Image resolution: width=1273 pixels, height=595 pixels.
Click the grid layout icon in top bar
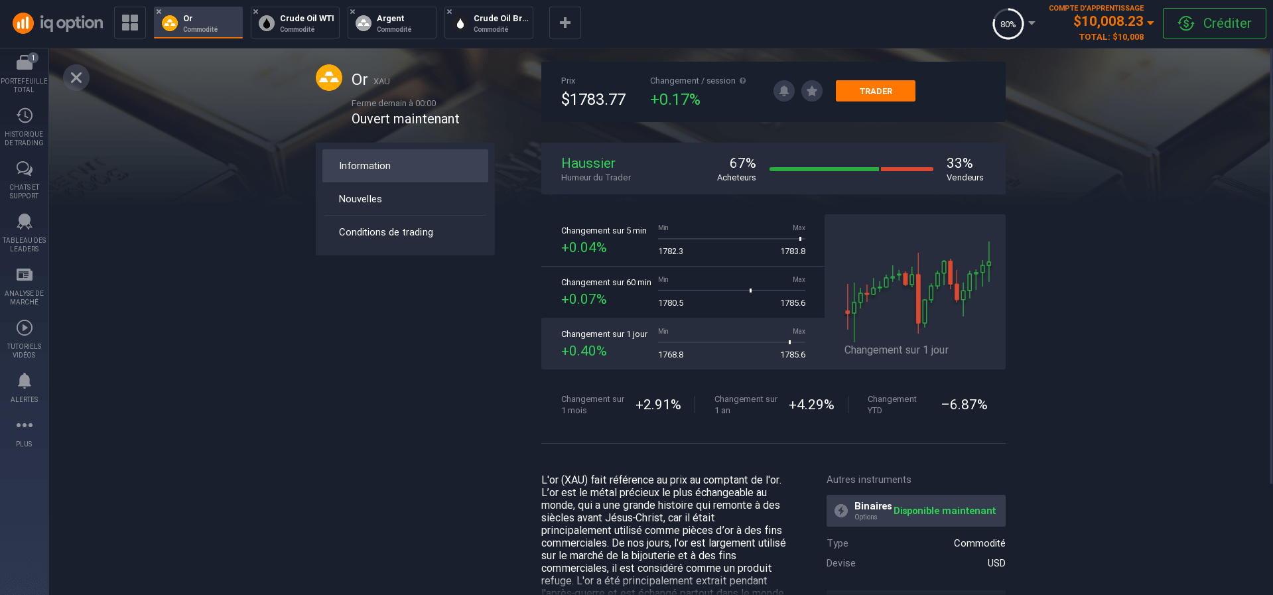[x=130, y=23]
